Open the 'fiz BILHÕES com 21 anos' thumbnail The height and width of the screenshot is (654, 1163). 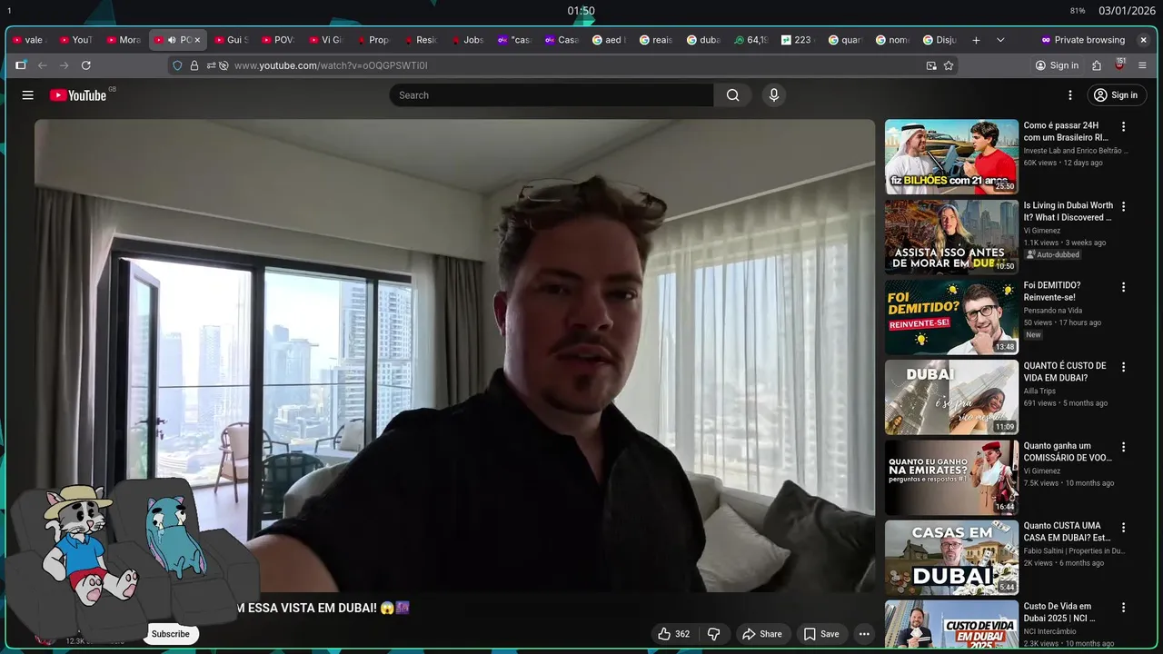[951, 157]
